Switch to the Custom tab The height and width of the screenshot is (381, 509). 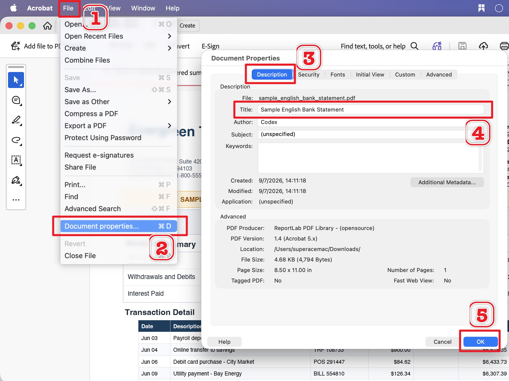pos(405,74)
